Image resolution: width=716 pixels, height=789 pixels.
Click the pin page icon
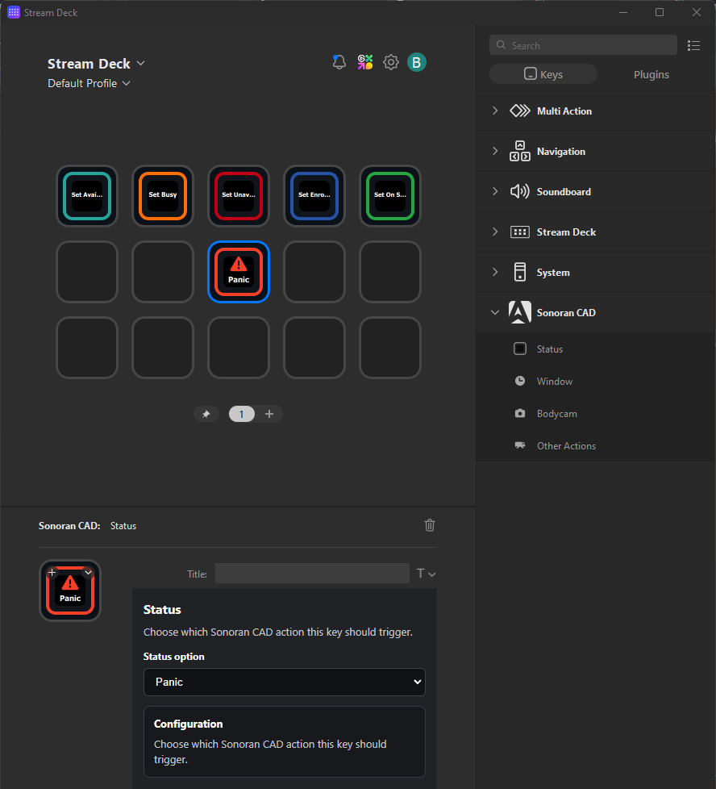click(x=206, y=414)
